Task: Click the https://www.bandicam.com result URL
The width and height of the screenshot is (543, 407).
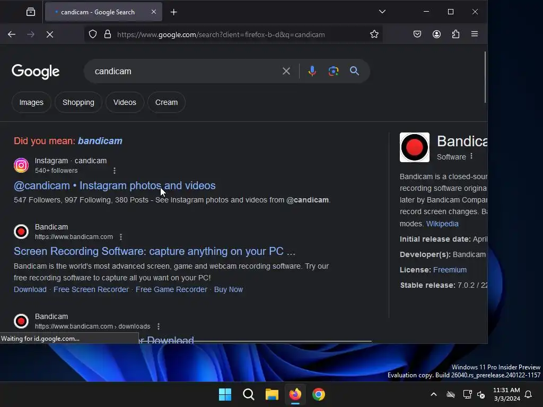Action: (x=74, y=237)
